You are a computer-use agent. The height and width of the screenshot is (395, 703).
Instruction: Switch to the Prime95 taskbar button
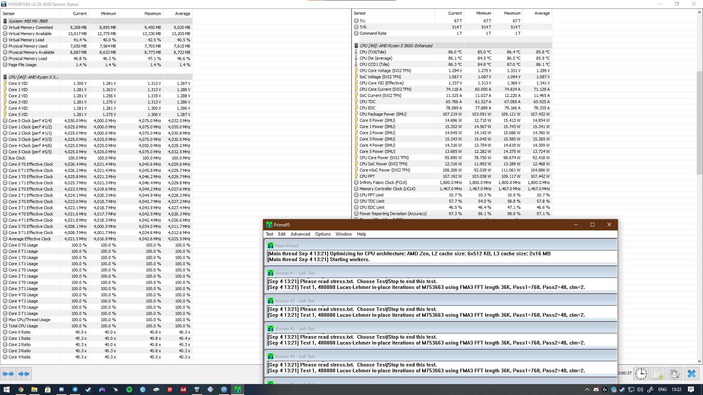click(x=238, y=390)
